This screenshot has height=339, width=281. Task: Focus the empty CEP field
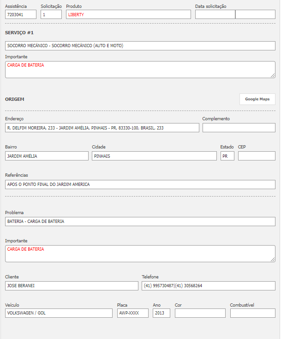tap(257, 156)
